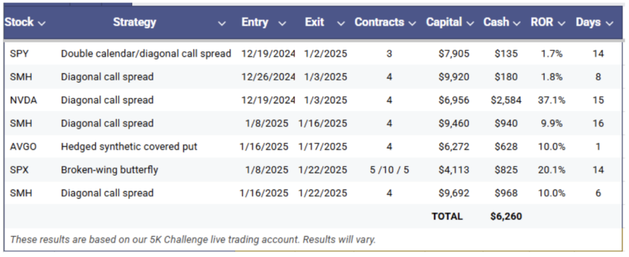Select the 37.1% ROR cell
Image resolution: width=629 pixels, height=257 pixels.
coord(552,100)
